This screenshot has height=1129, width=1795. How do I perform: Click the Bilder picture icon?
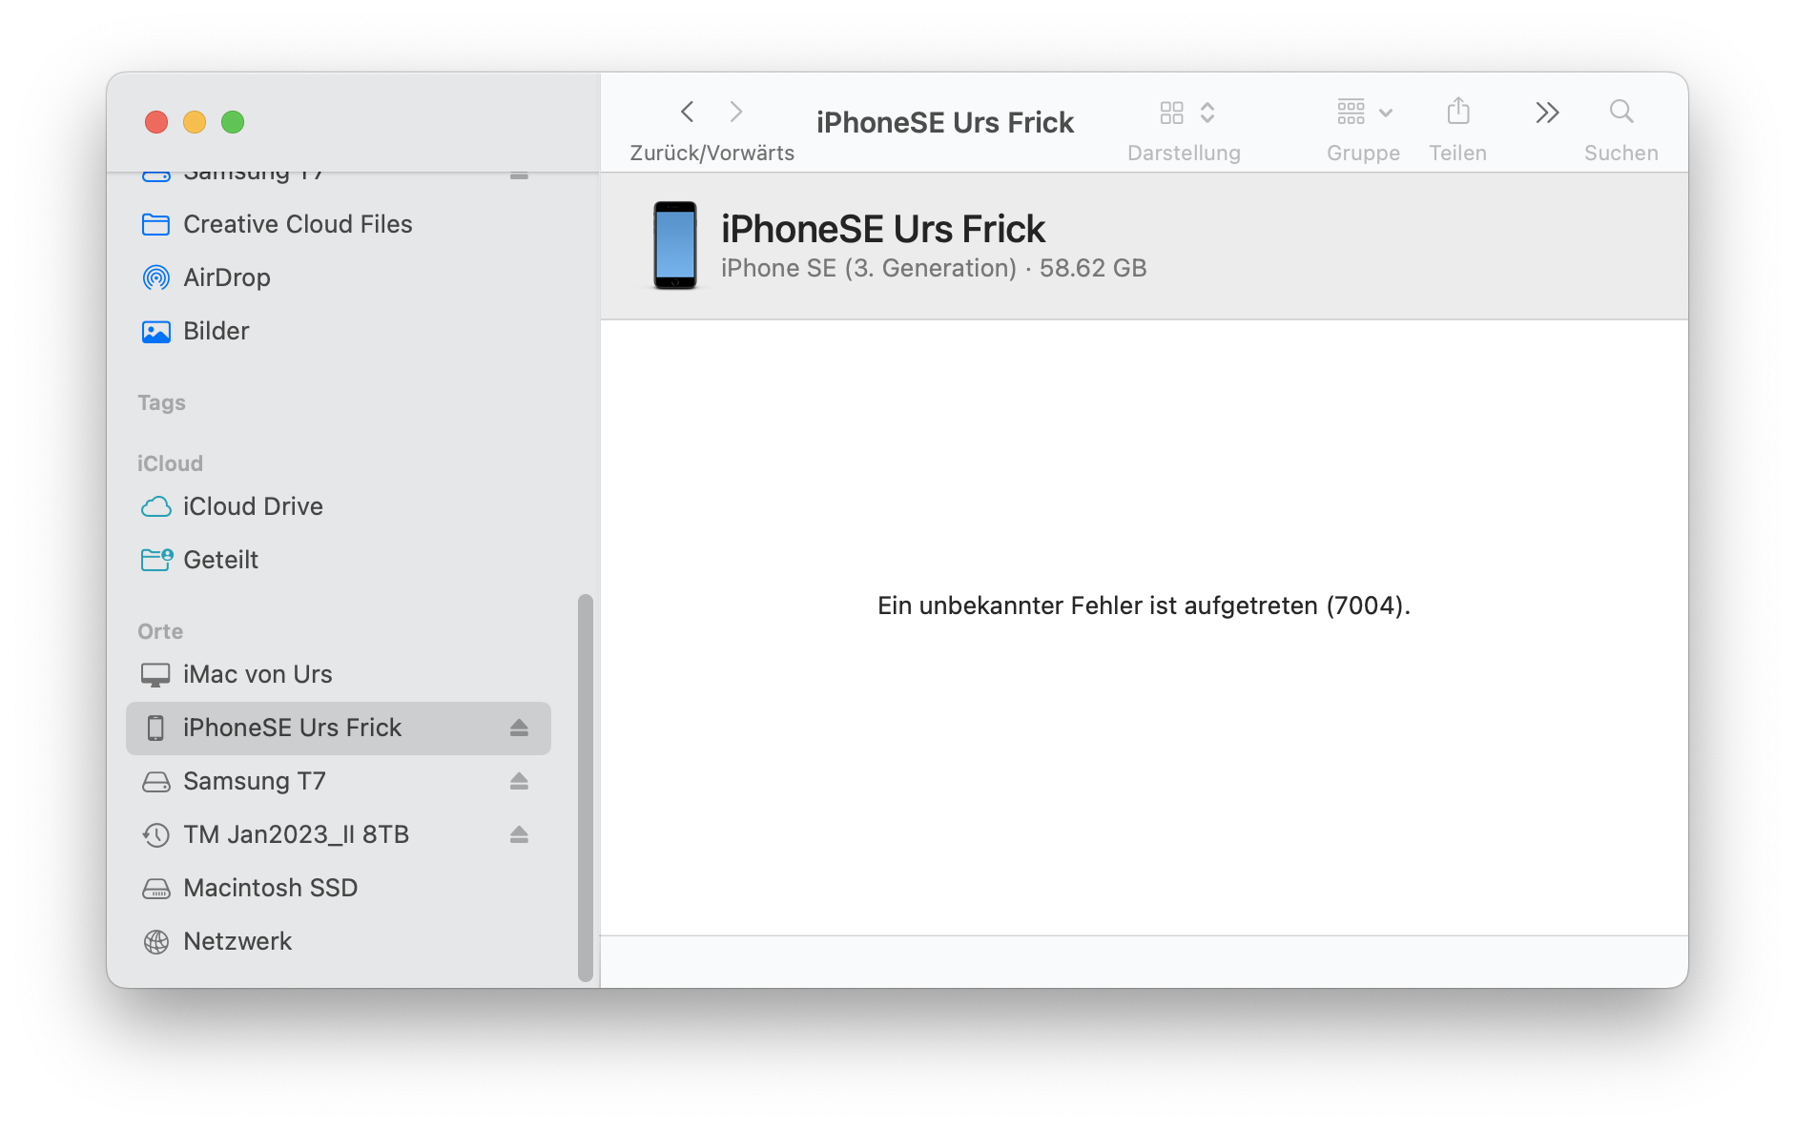(x=155, y=331)
